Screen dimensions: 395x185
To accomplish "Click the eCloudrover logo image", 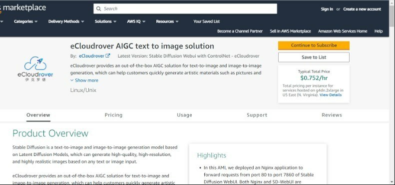I will pos(35,68).
